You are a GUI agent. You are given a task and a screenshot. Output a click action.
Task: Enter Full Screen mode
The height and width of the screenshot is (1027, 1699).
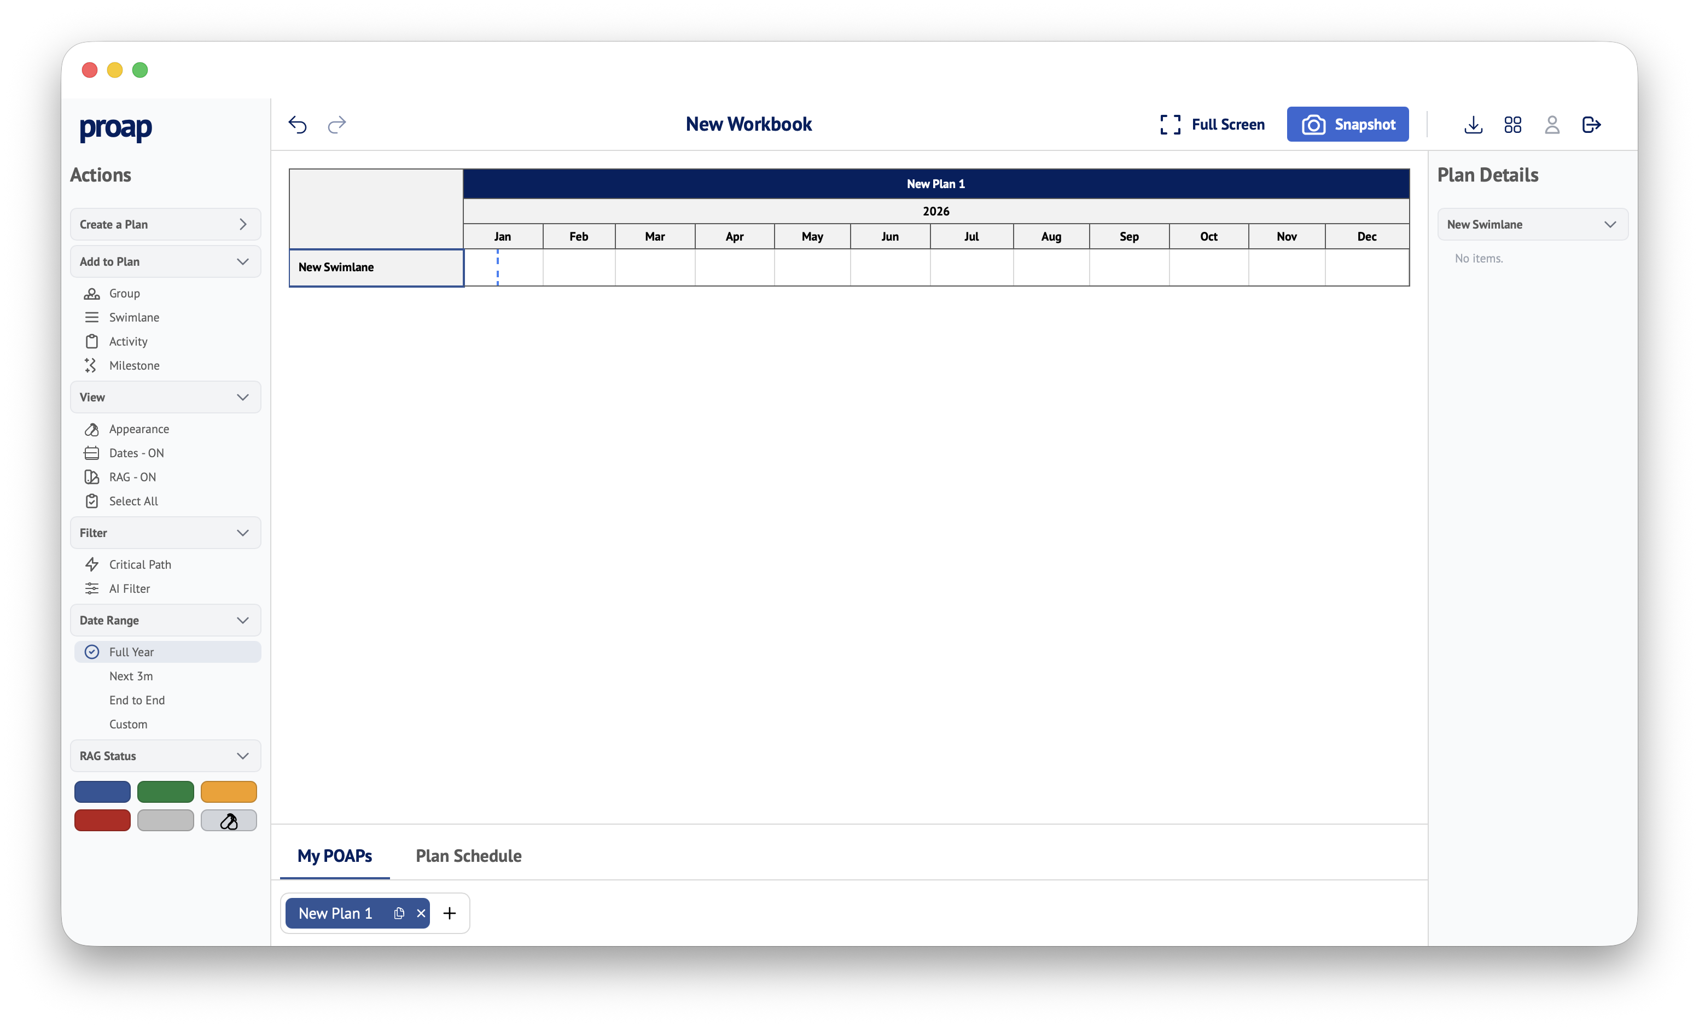(x=1212, y=124)
